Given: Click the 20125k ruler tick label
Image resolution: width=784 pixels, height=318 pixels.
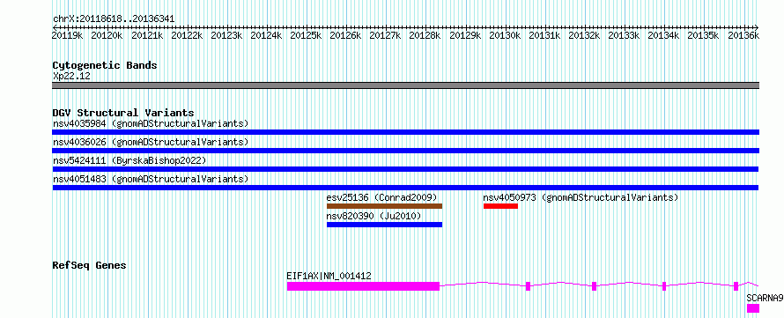Looking at the screenshot, I should [x=306, y=35].
